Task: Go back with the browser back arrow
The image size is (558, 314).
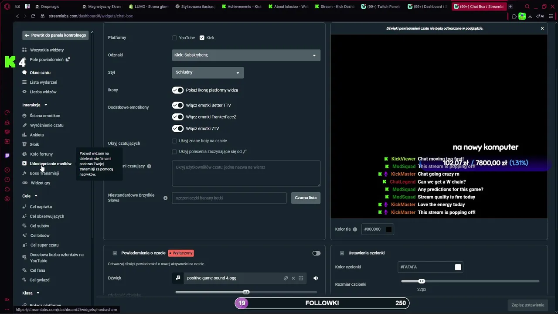Action: pos(17,16)
